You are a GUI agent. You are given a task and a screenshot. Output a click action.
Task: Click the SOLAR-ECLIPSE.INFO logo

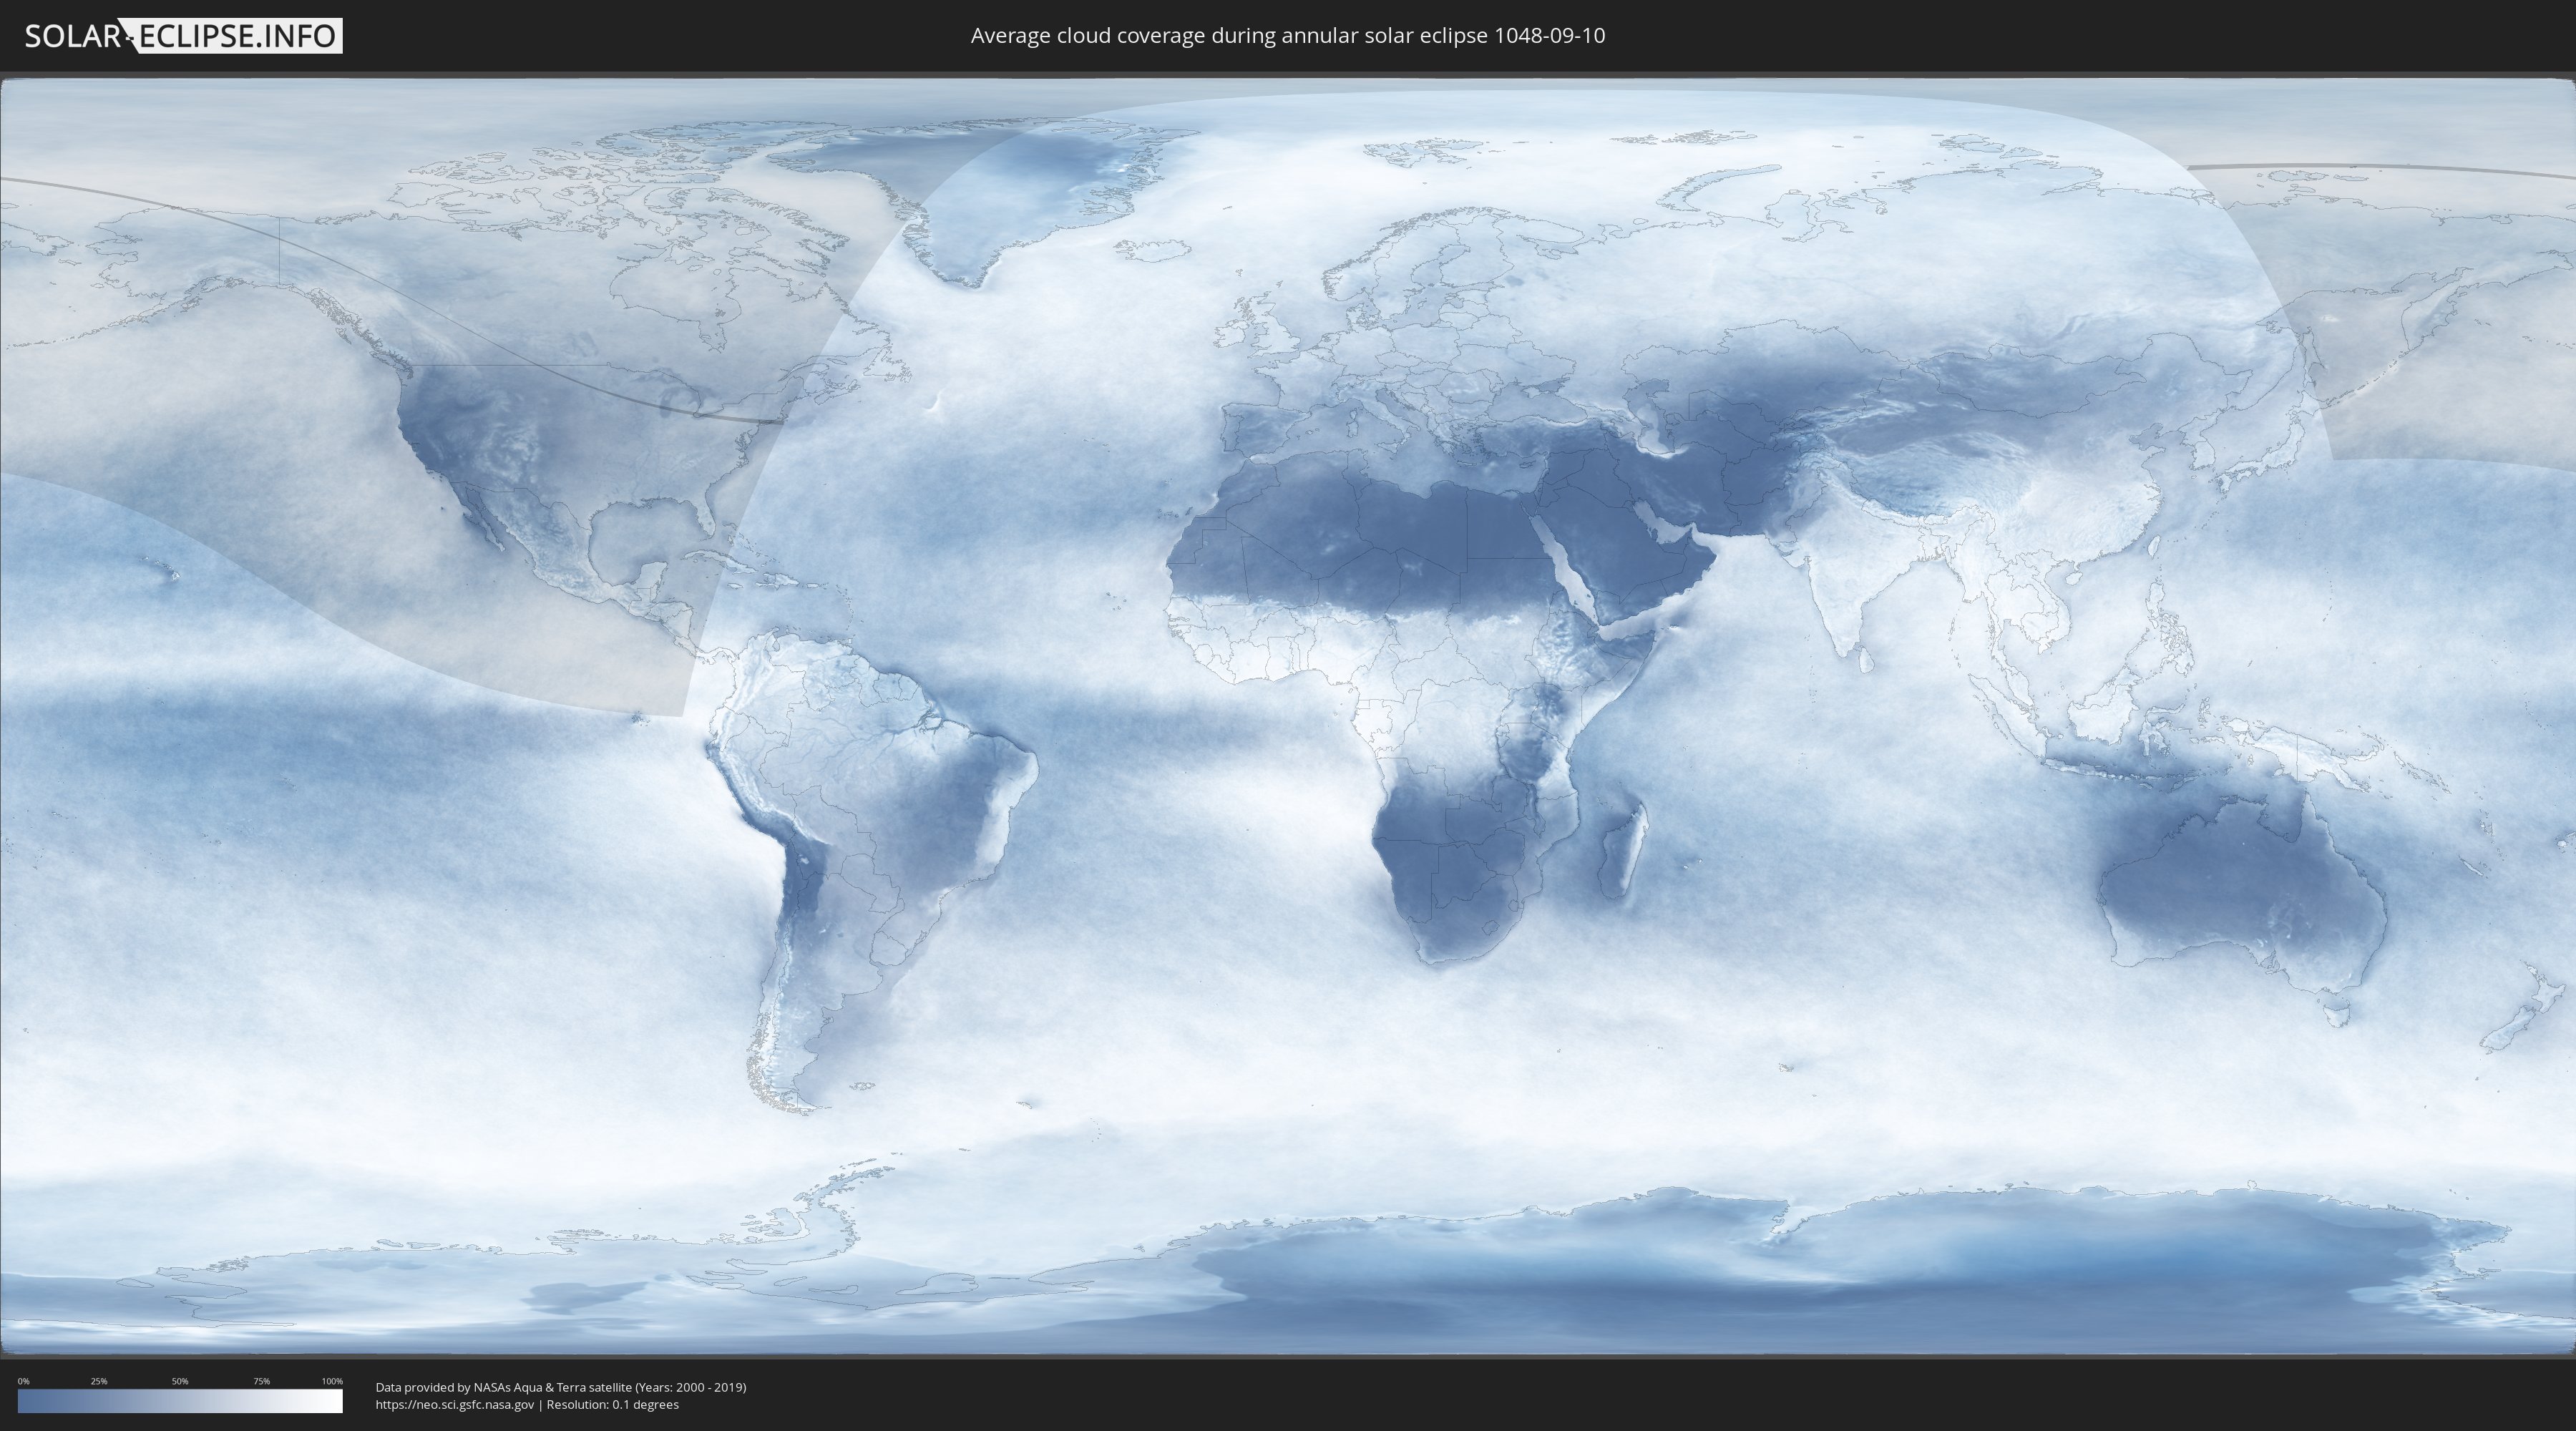183,36
